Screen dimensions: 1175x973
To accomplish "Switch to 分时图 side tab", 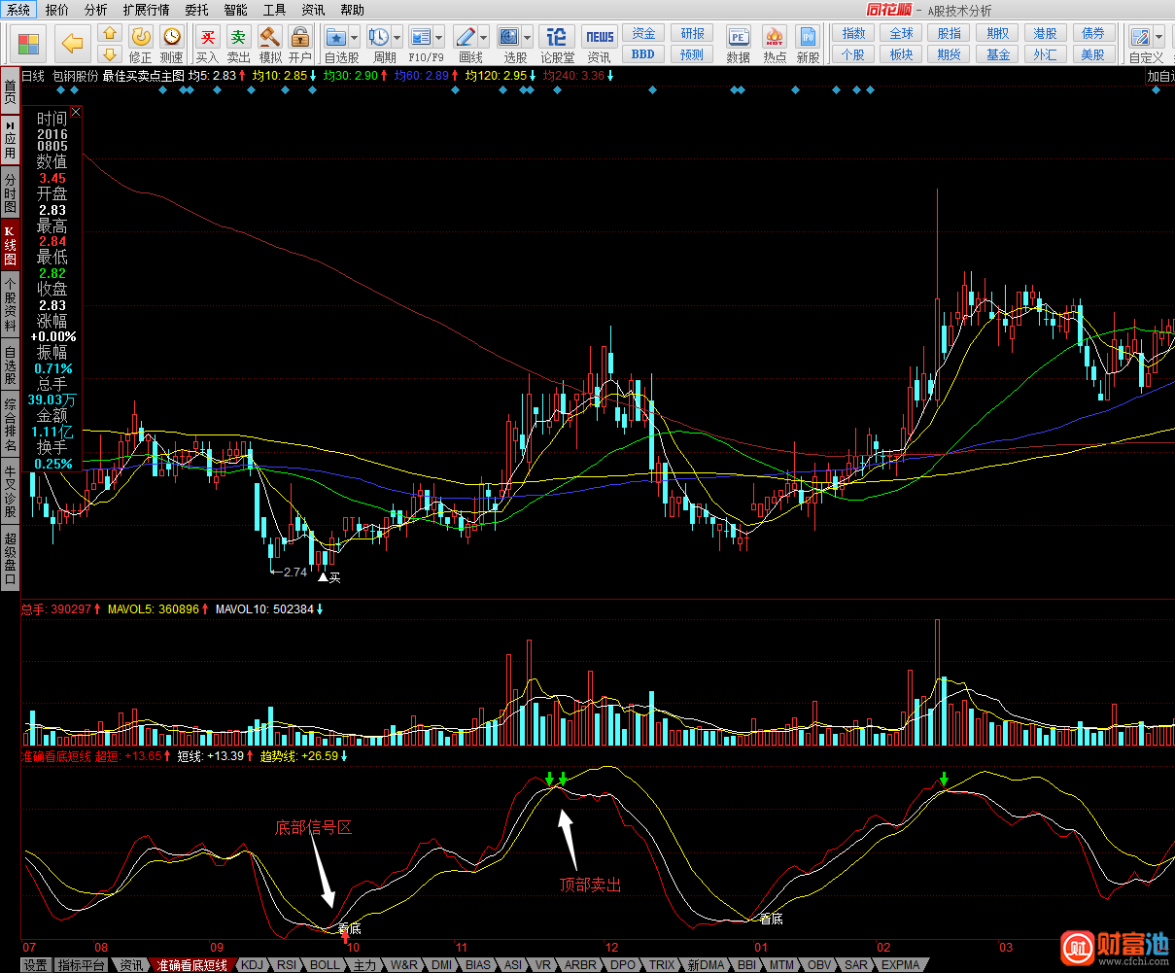I will (x=10, y=191).
